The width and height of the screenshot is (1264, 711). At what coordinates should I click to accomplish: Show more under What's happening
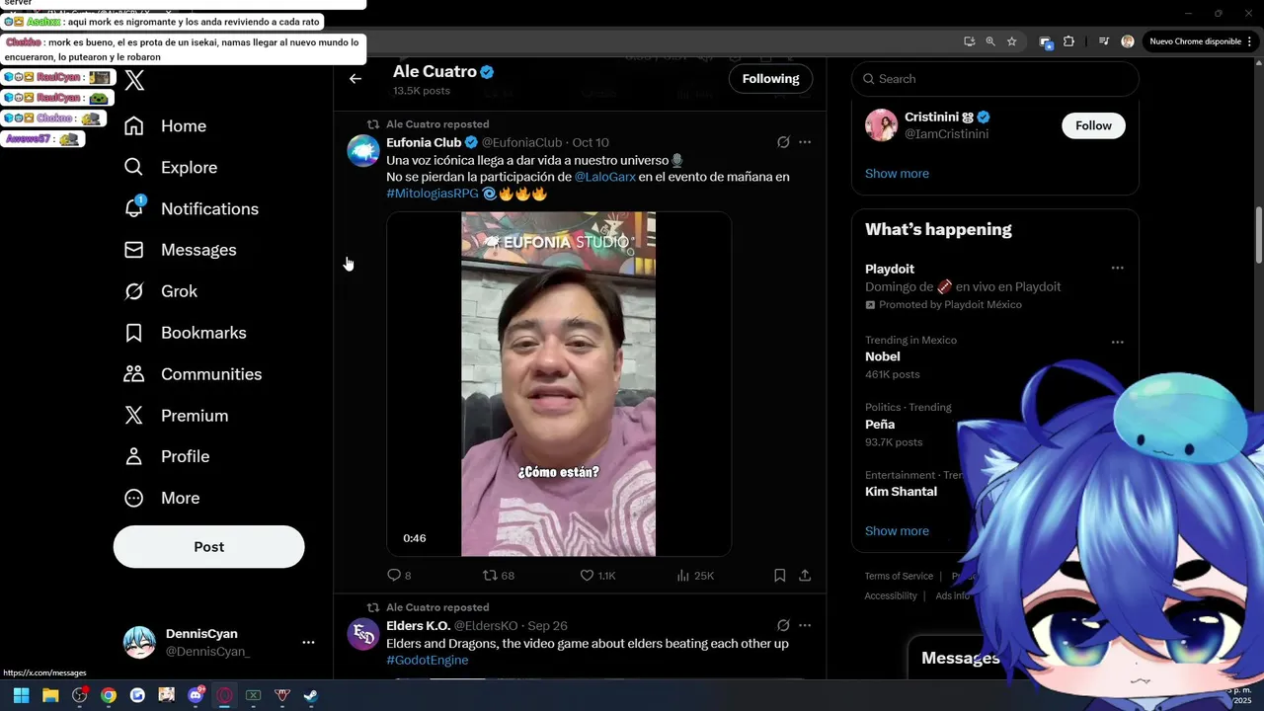(x=897, y=531)
